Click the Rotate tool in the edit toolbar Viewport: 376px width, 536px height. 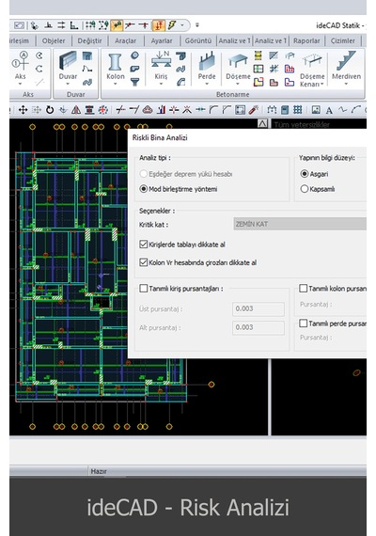(x=50, y=110)
